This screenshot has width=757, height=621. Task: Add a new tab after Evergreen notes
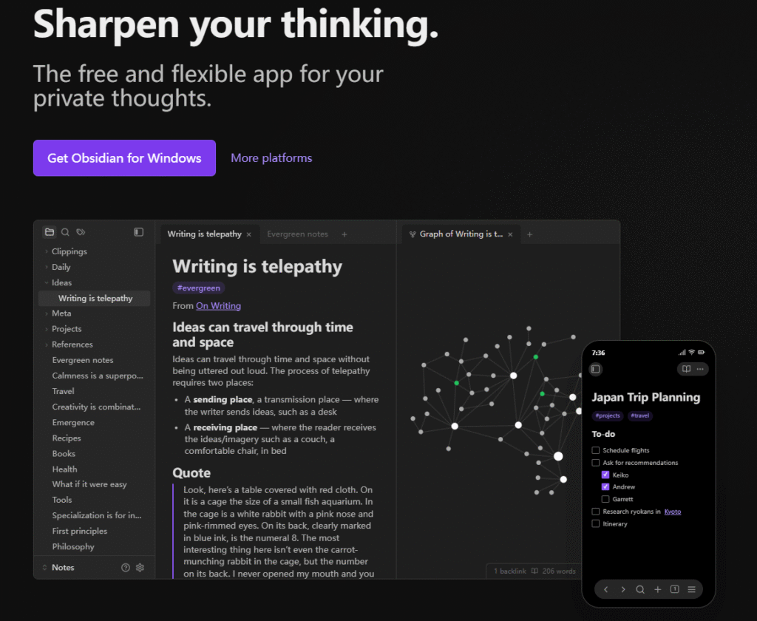pyautogui.click(x=344, y=234)
